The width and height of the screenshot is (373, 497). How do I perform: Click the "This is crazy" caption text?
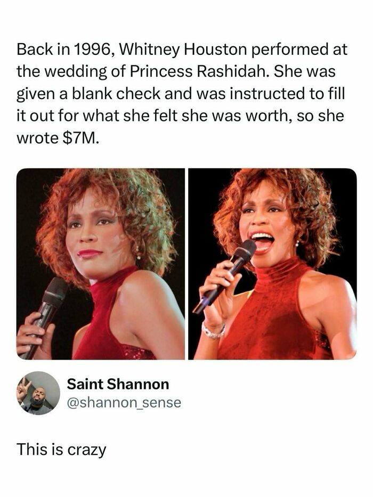(x=61, y=449)
